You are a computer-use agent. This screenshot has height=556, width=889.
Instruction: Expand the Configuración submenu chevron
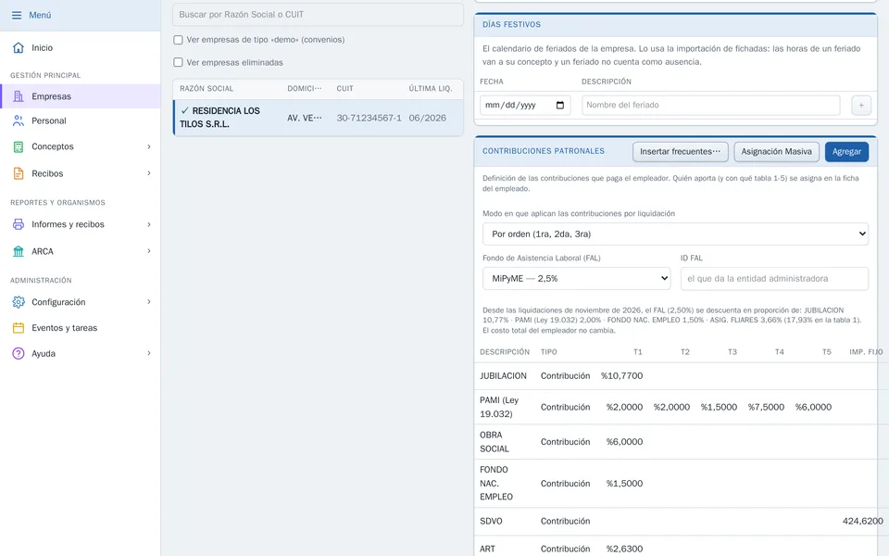149,302
